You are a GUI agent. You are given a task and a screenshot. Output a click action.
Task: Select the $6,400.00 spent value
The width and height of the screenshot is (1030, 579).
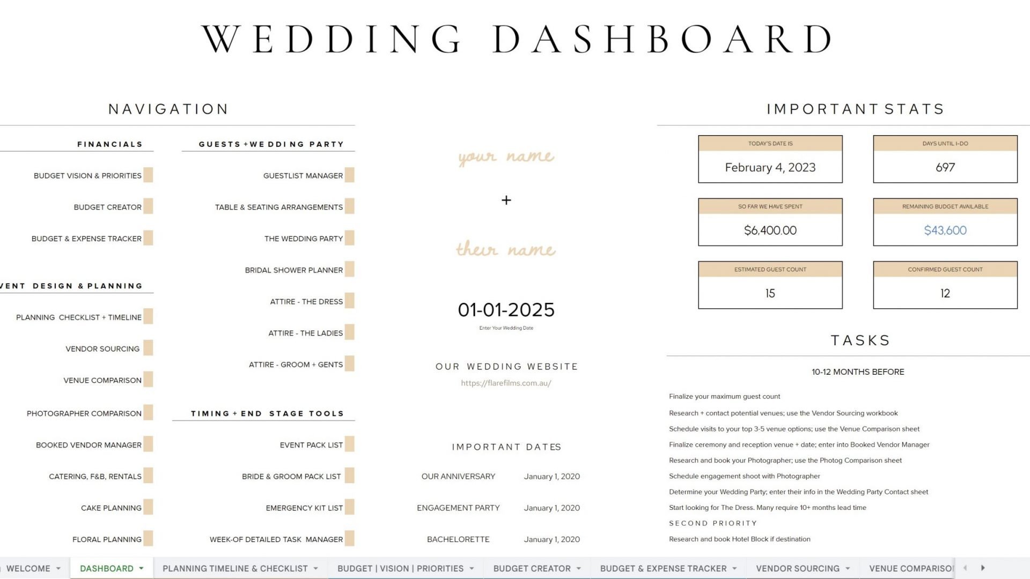pos(770,231)
